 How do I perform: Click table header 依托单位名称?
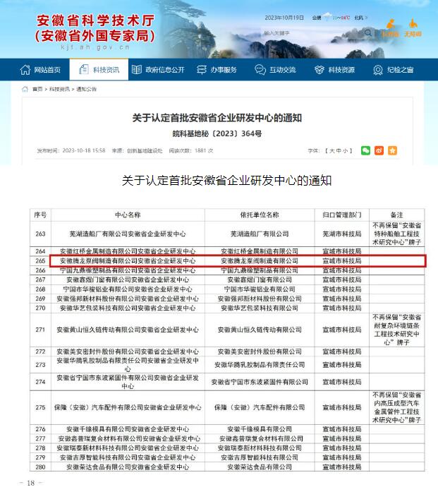[260, 215]
